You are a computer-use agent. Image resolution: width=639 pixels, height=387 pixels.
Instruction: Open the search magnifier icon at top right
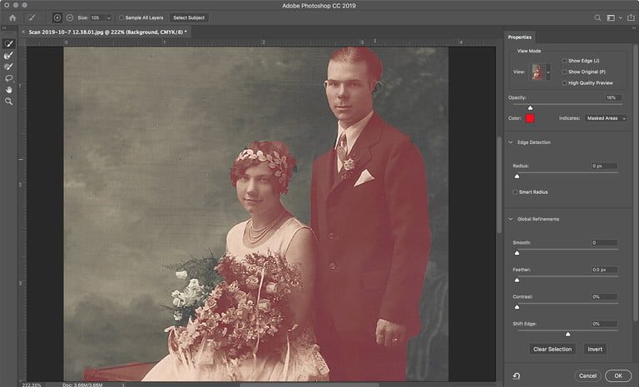click(x=597, y=17)
